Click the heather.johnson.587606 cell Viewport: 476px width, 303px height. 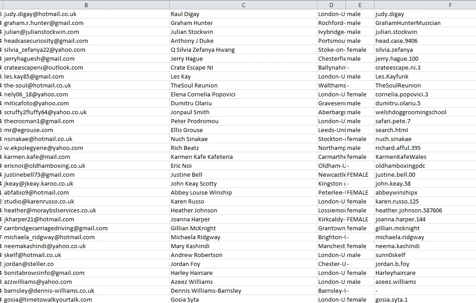(409, 210)
